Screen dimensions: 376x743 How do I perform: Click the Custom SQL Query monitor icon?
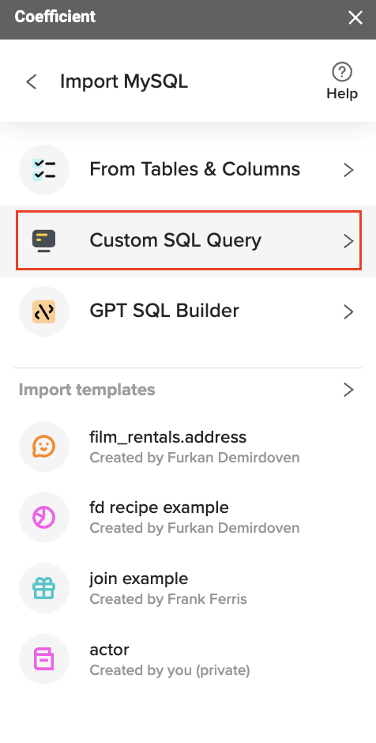[x=44, y=241]
